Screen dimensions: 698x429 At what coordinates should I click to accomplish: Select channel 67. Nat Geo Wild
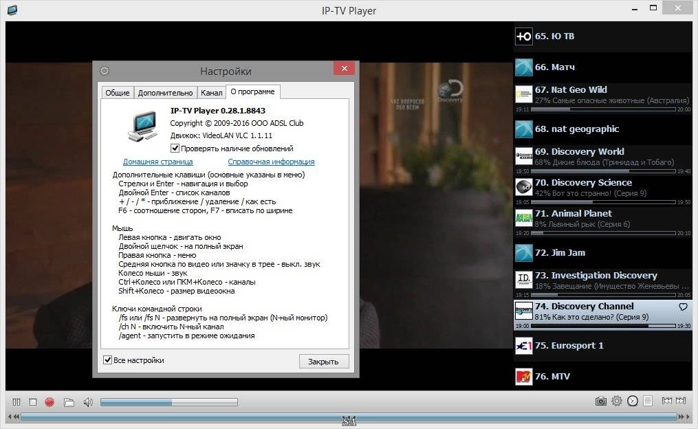pyautogui.click(x=602, y=98)
